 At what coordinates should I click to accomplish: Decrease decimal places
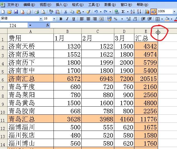tap(135, 19)
